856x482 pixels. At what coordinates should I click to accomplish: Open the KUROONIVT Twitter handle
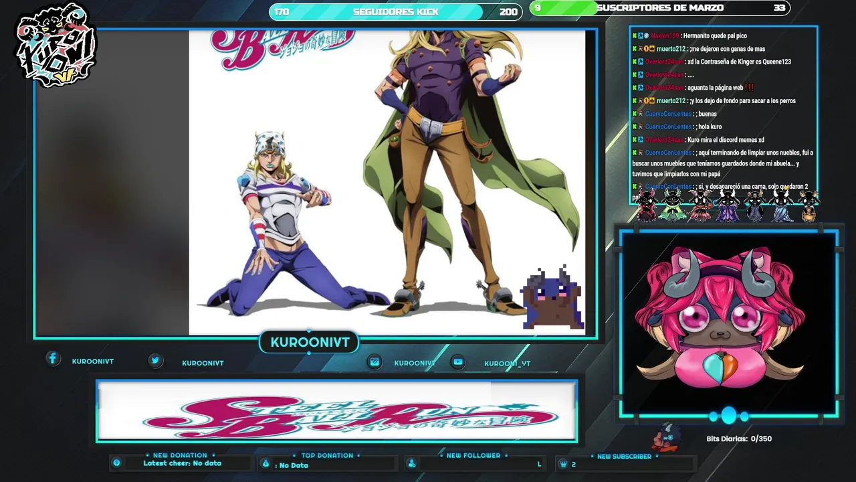(203, 363)
